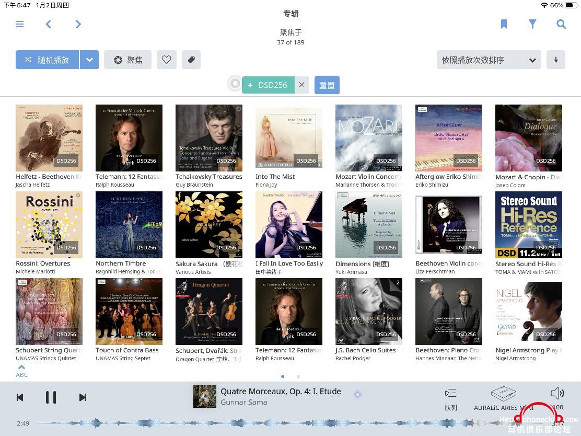Go to the first page dot
The width and height of the screenshot is (581, 436).
click(283, 376)
